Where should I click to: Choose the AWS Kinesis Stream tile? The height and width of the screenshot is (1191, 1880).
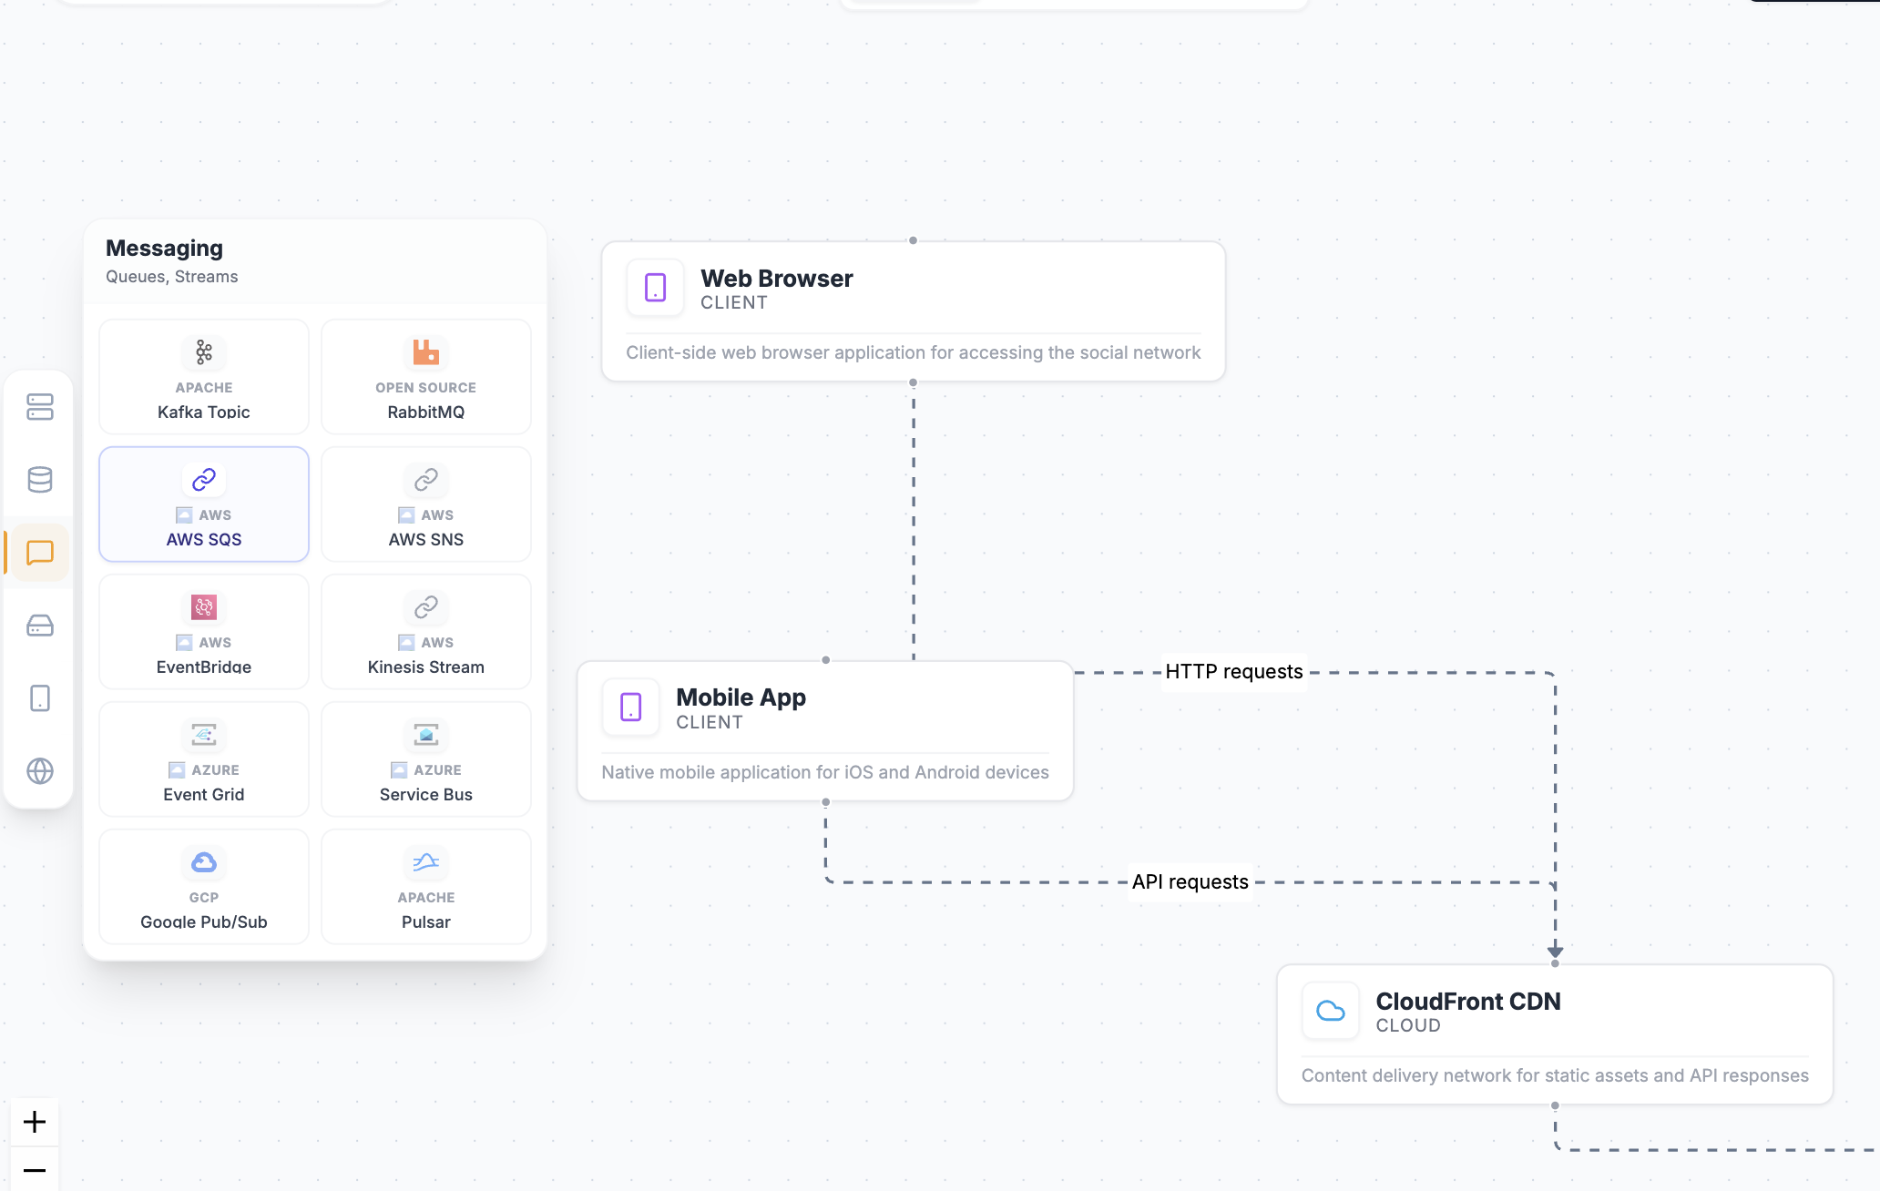pos(426,632)
